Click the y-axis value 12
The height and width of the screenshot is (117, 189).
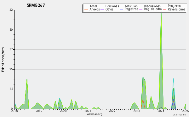tap(11, 89)
